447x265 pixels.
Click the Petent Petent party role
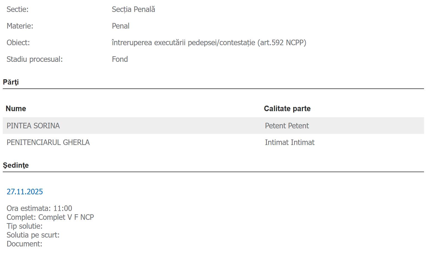287,126
